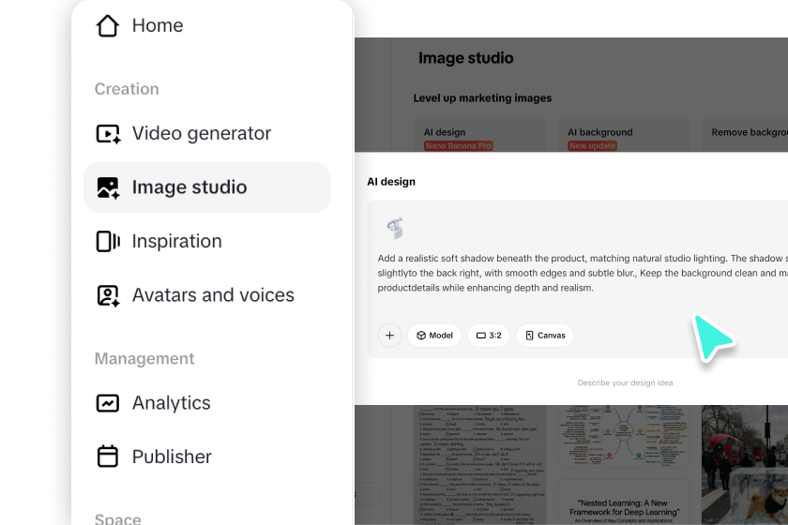Click the 'Nano Banana Pro' badge
The height and width of the screenshot is (525, 788).
tap(459, 145)
